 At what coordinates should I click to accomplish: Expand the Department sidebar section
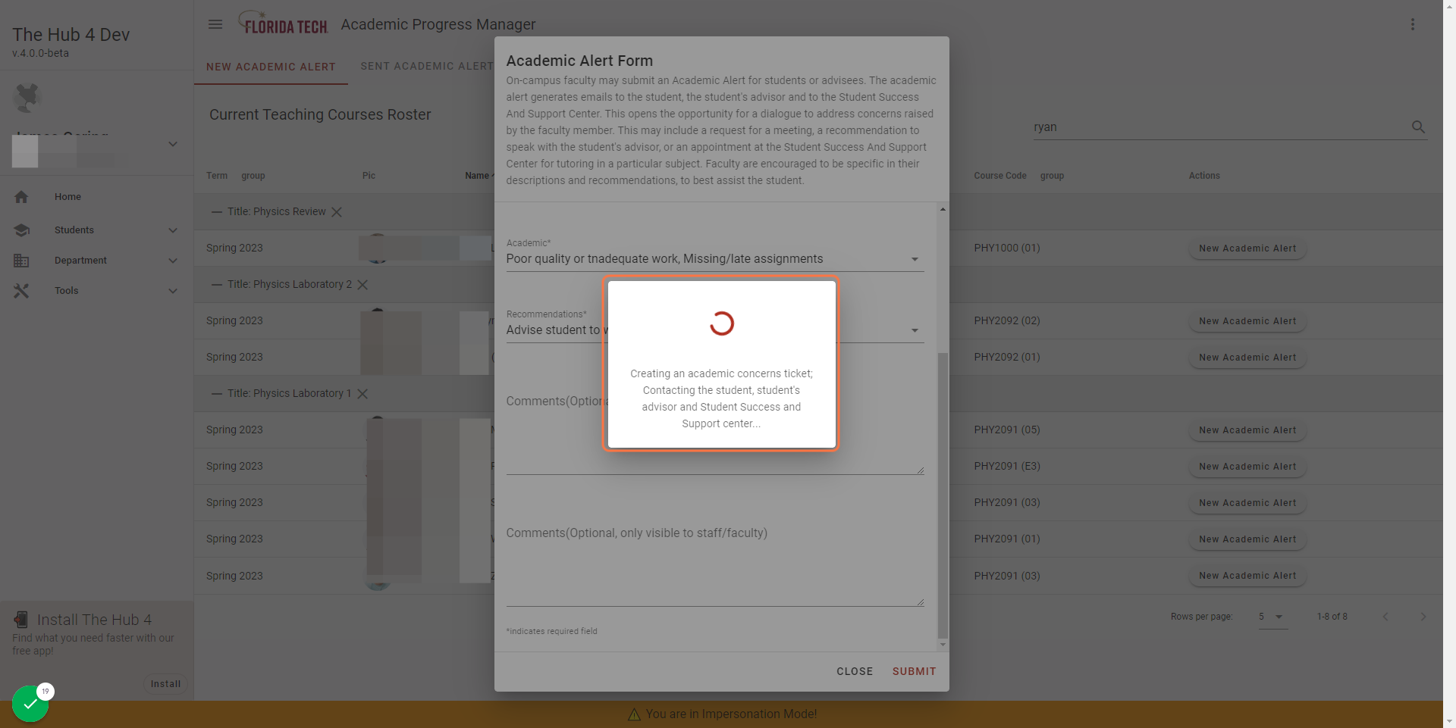point(173,261)
